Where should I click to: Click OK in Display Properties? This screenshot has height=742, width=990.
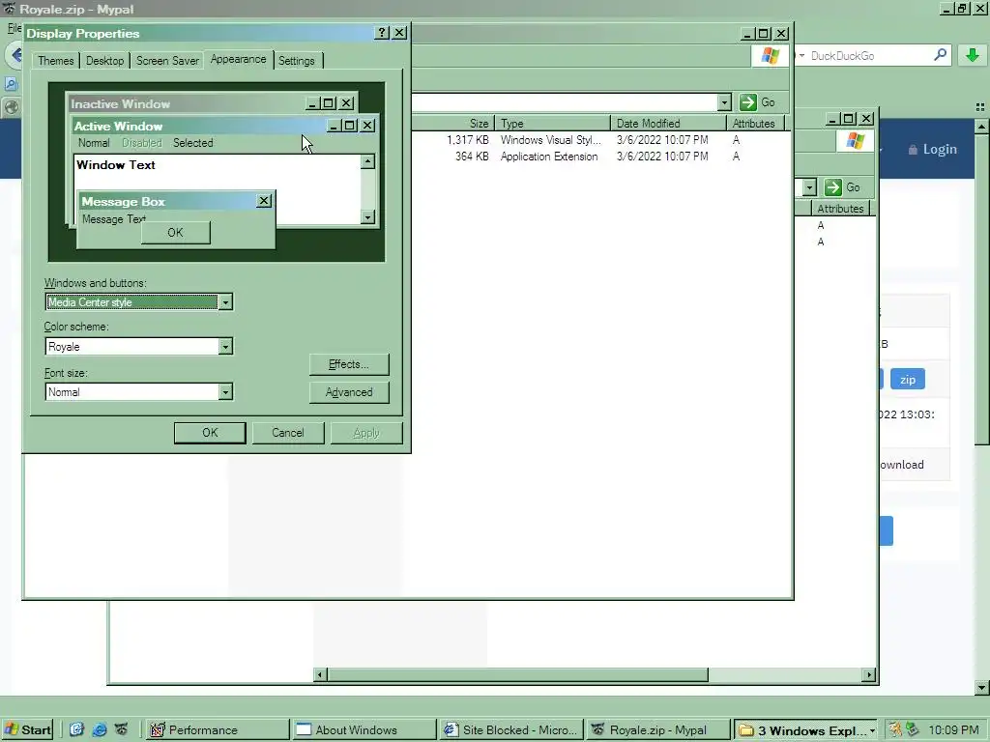210,433
